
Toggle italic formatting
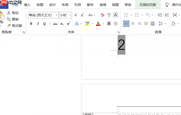pos(38,24)
